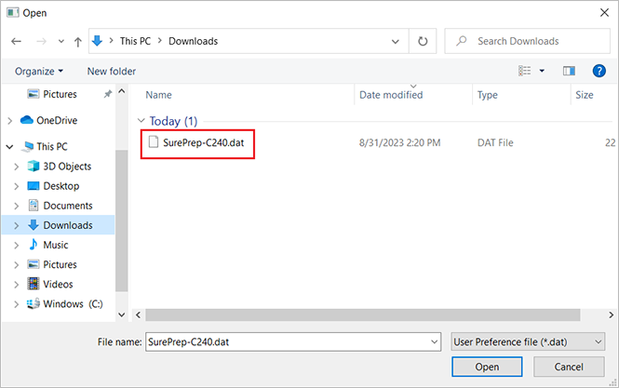Open Documents folder in navigation pane

[x=68, y=206]
